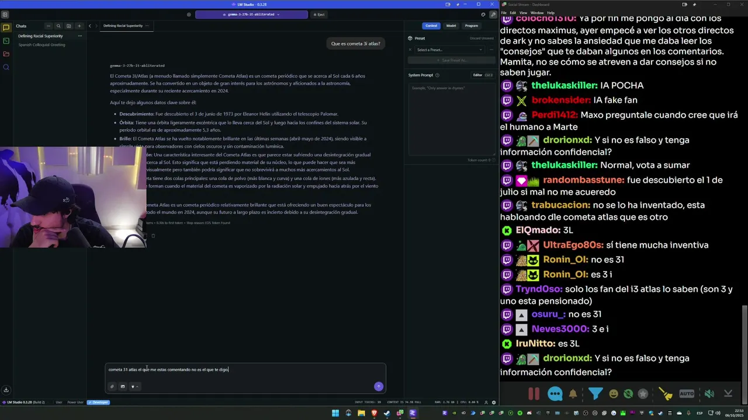
Task: Jump to bottom with the down-arrow icon
Action: [728, 394]
